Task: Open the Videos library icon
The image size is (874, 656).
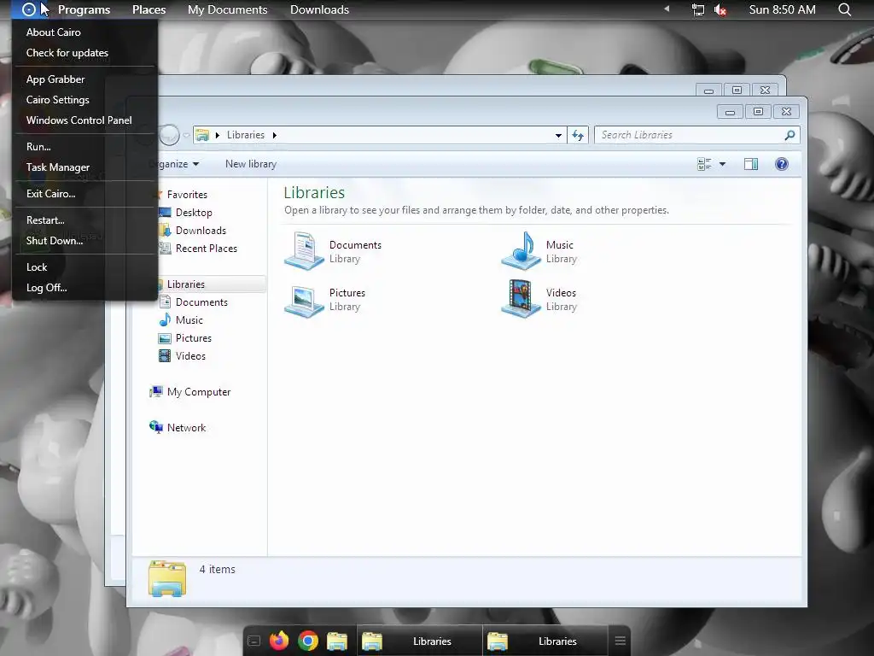Action: point(521,299)
